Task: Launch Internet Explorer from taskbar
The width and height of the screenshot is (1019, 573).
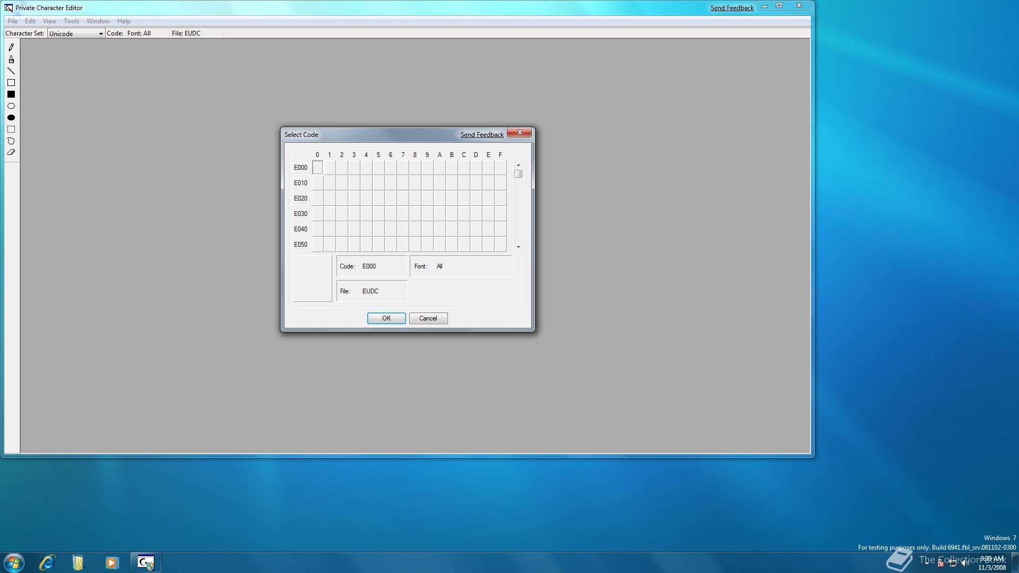Action: (x=47, y=562)
